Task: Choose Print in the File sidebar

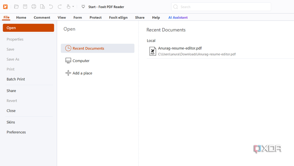Action: pos(11,69)
